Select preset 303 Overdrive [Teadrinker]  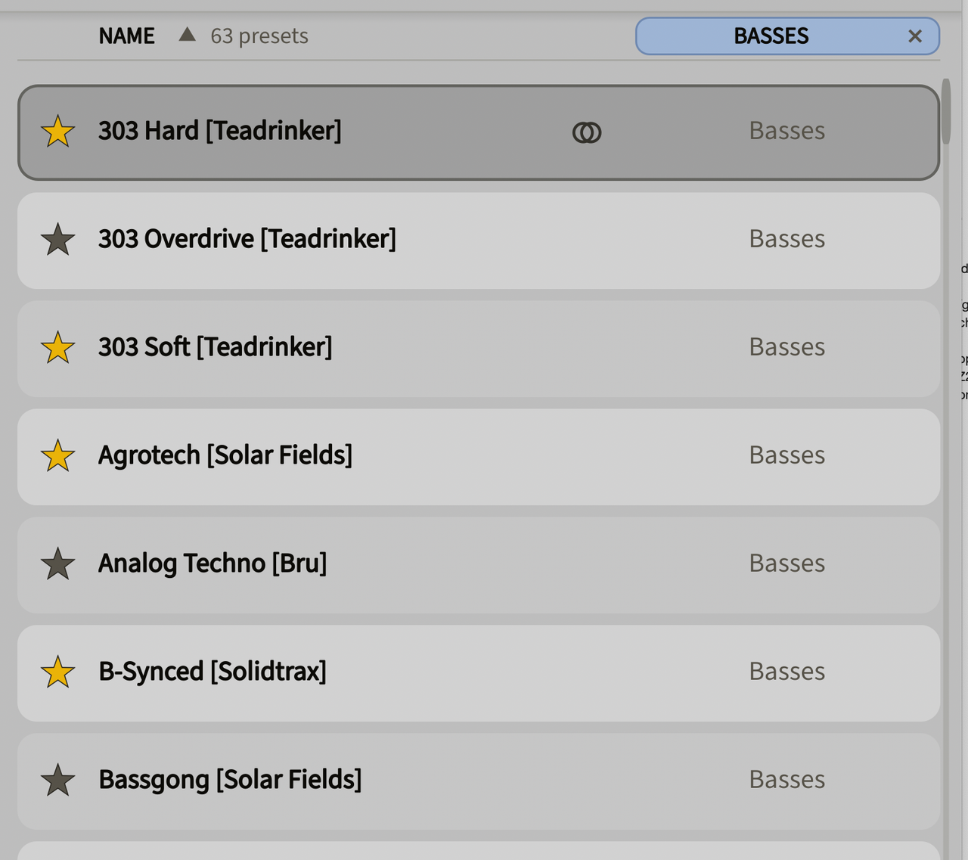tap(479, 241)
